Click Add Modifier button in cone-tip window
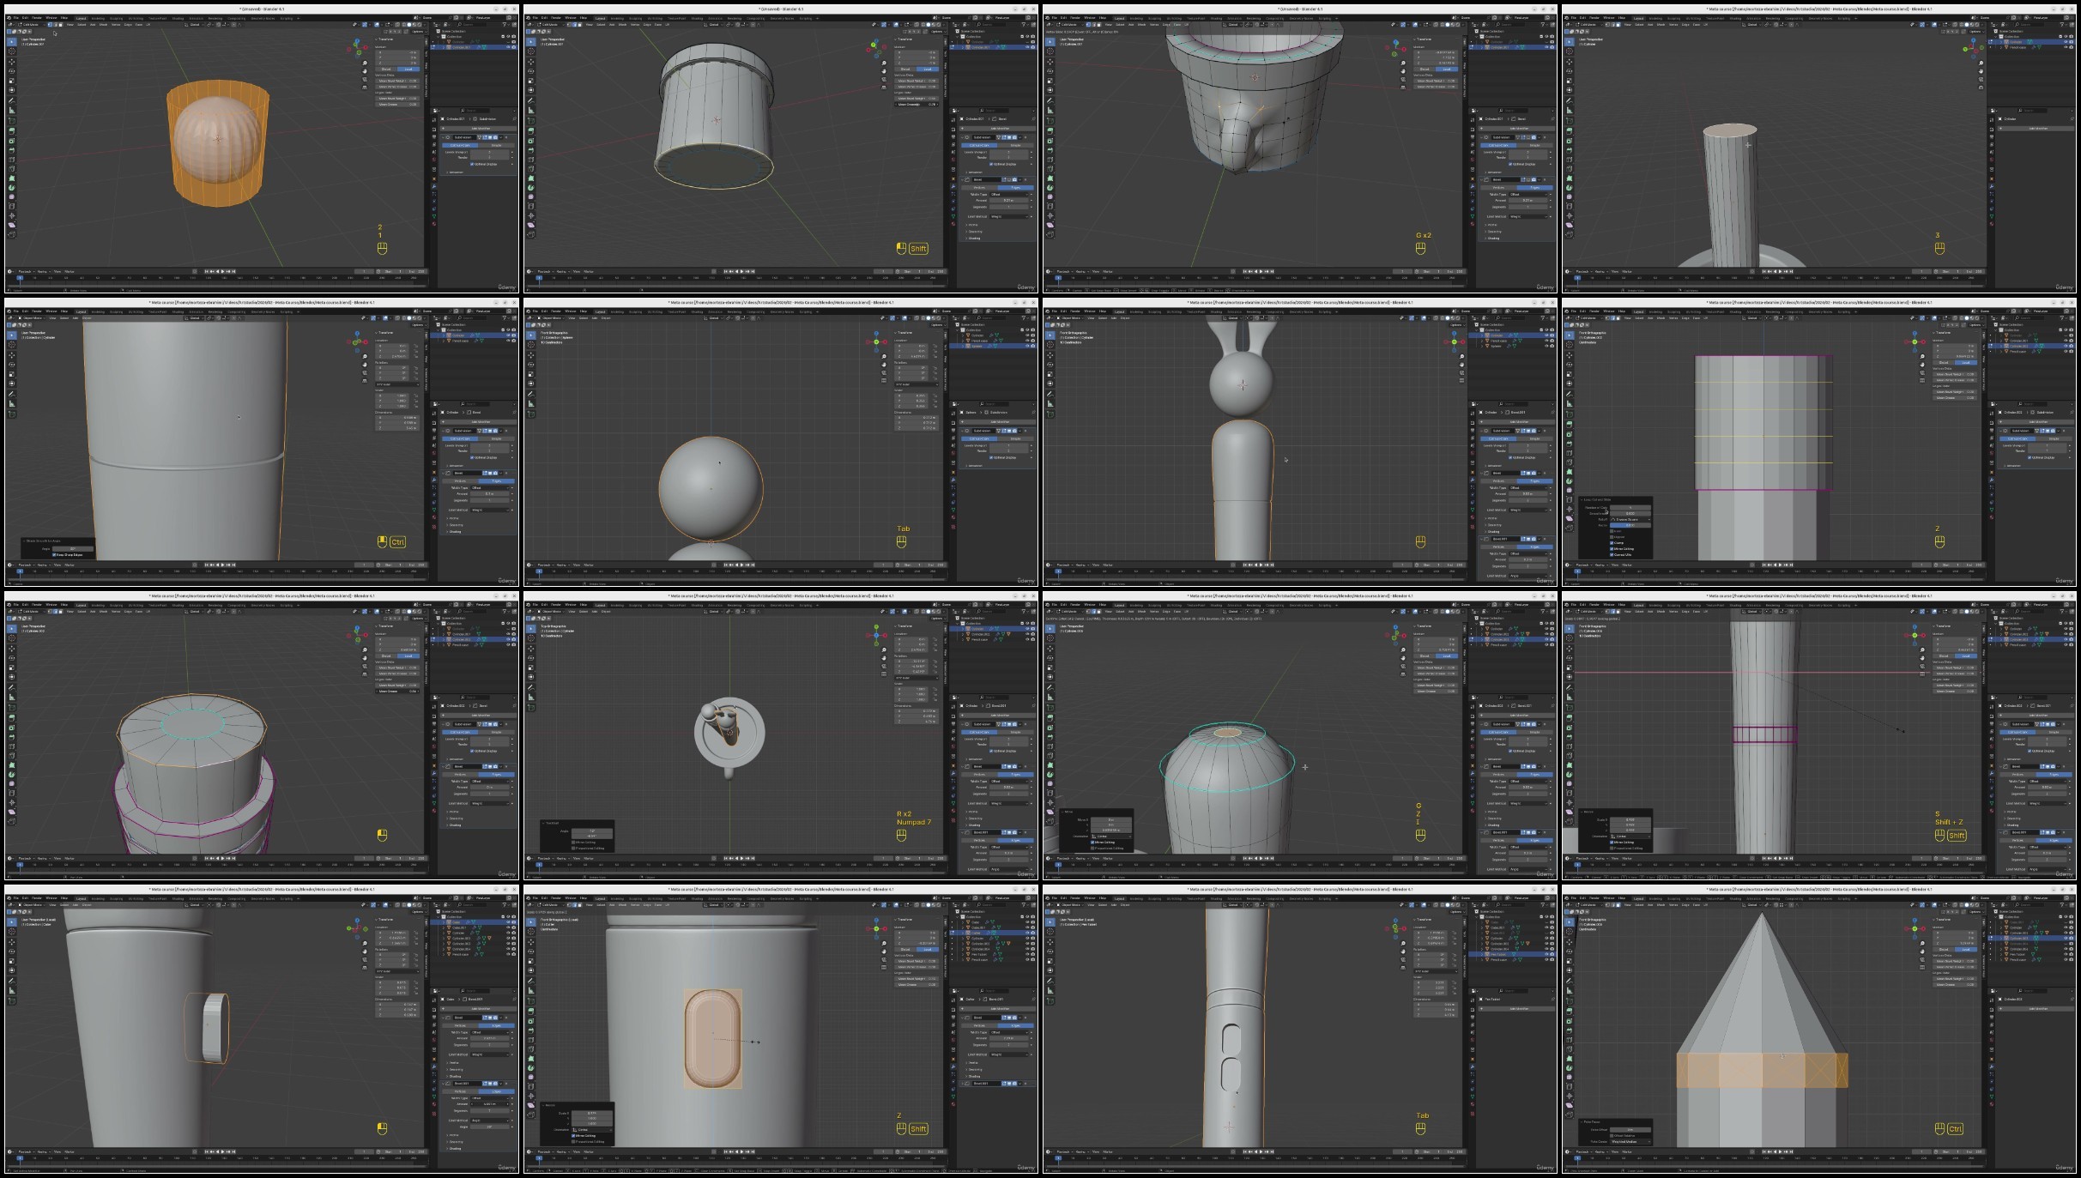The image size is (2081, 1178). click(x=2038, y=1008)
